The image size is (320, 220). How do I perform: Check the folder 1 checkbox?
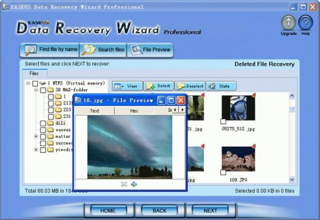[51, 96]
